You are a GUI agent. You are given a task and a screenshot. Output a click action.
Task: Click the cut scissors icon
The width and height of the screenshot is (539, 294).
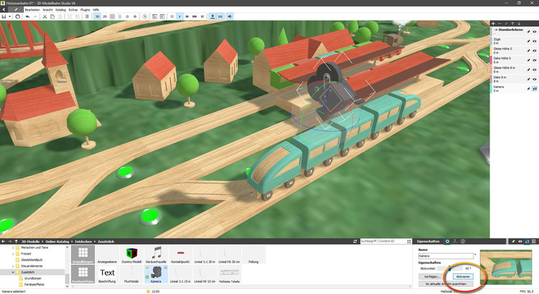coord(45,16)
